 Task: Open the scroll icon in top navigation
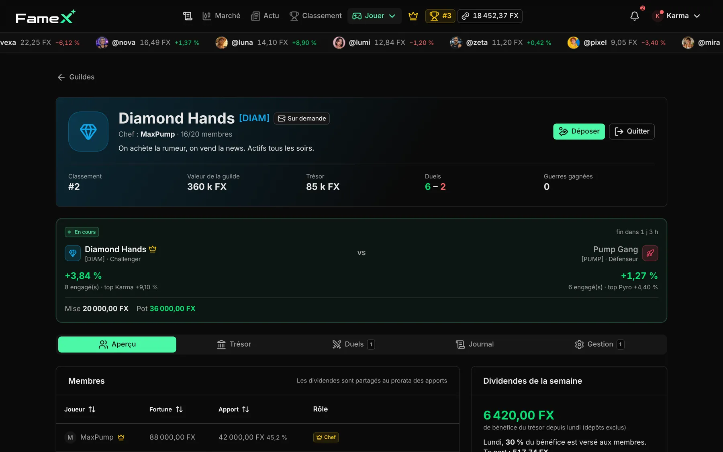pyautogui.click(x=188, y=16)
